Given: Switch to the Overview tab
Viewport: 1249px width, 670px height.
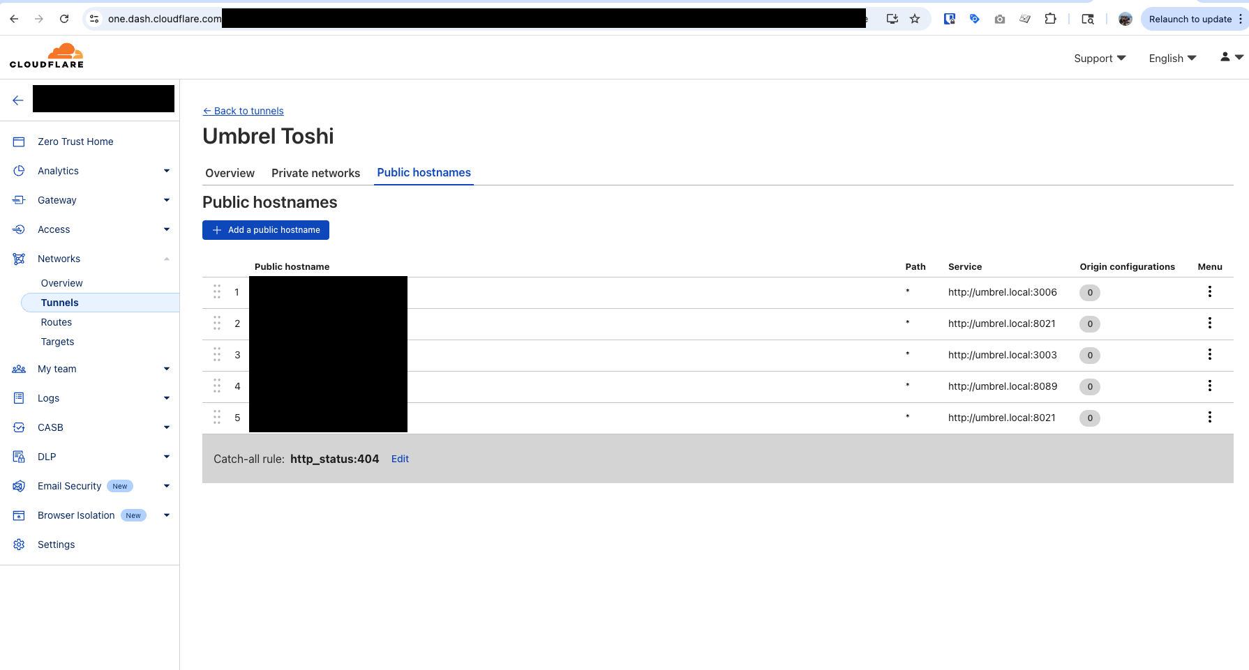Looking at the screenshot, I should (230, 173).
